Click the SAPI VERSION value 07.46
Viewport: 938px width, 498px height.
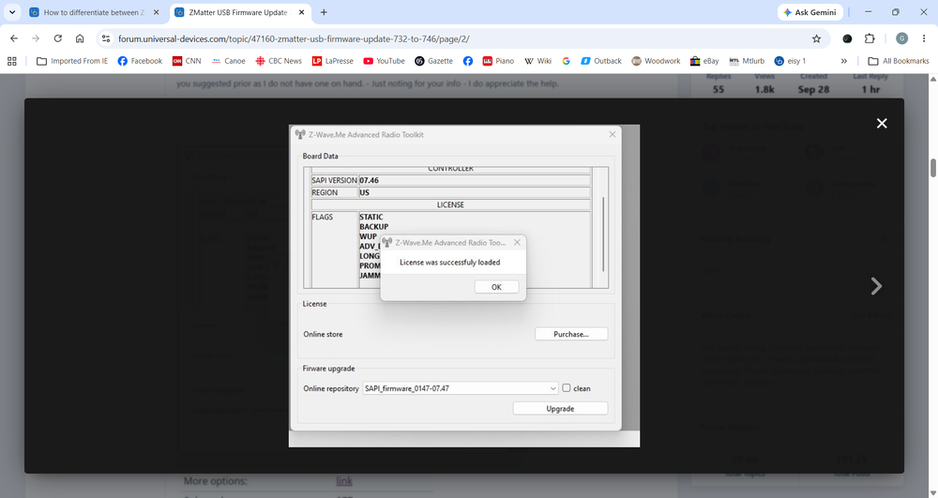point(369,180)
